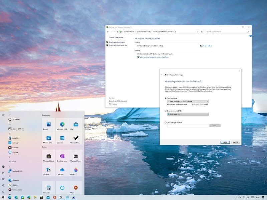Image resolution: width=267 pixels, height=200 pixels.
Task: Click the help question mark icon
Action: 250,36
